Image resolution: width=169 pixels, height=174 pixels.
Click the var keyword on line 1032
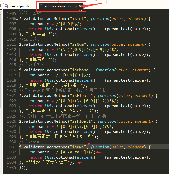pos(32,152)
